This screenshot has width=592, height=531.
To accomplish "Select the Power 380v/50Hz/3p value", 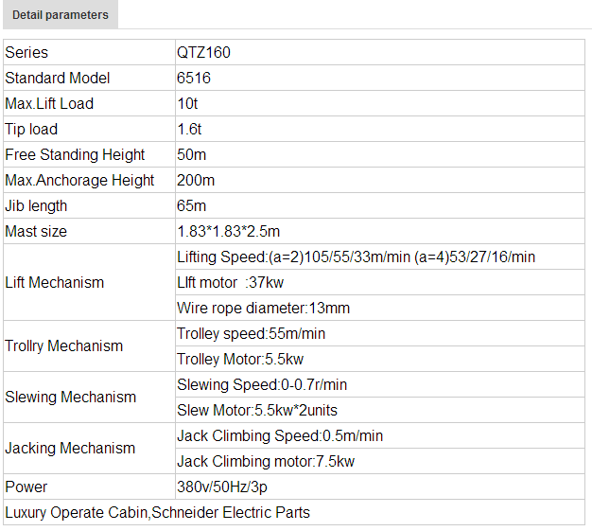I will click(x=223, y=487).
